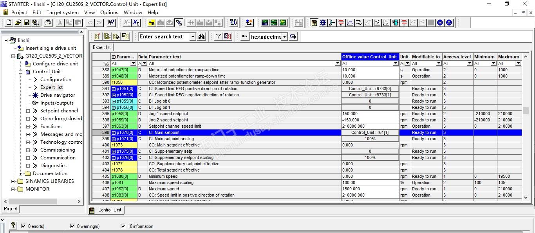Click the ramp-function generator trapezoid icon

coord(350,23)
